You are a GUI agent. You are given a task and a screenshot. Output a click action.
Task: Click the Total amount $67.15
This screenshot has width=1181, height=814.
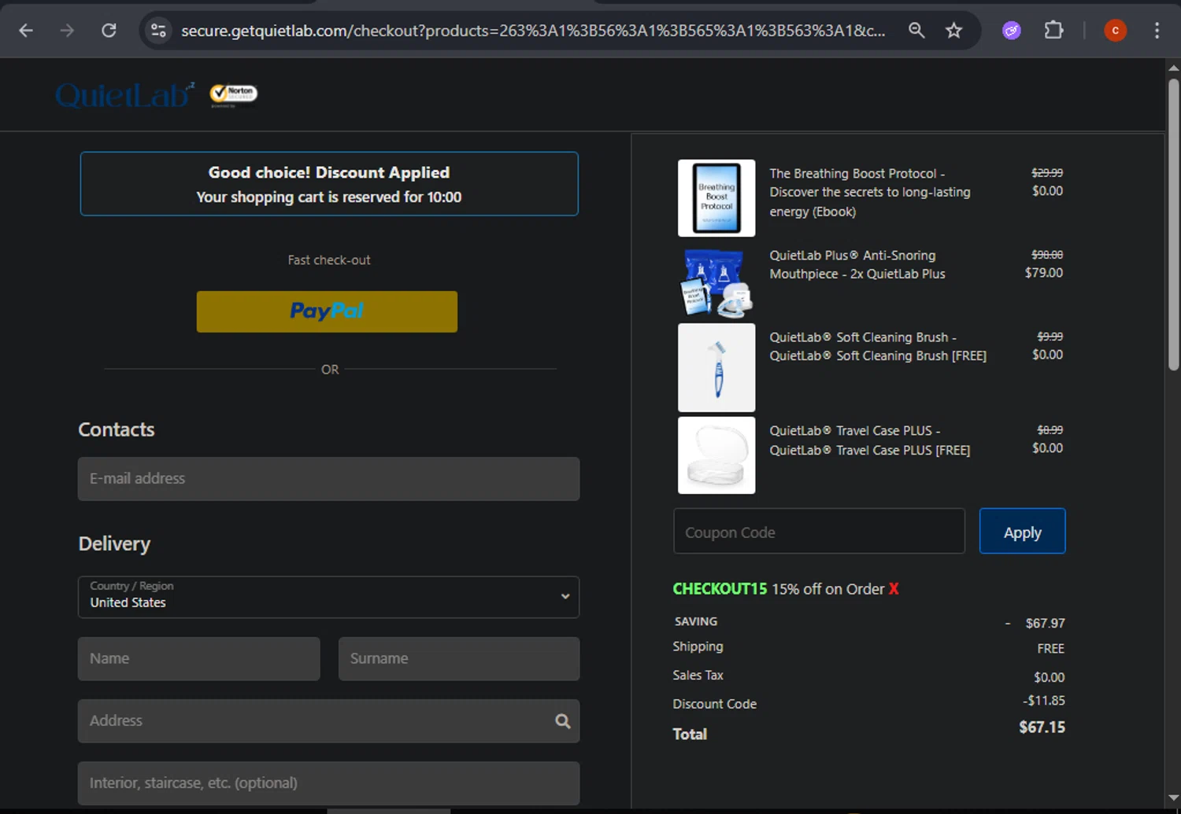1042,727
